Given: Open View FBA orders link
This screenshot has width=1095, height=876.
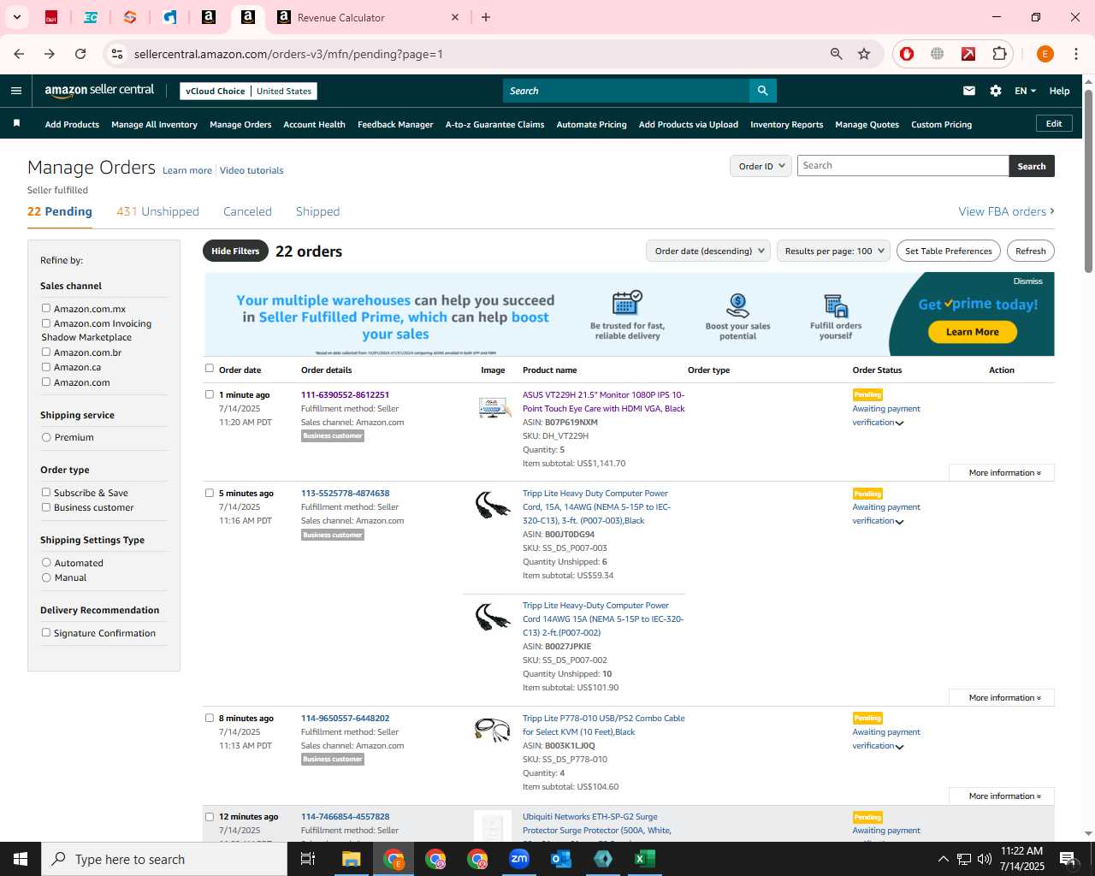Looking at the screenshot, I should (x=1006, y=211).
